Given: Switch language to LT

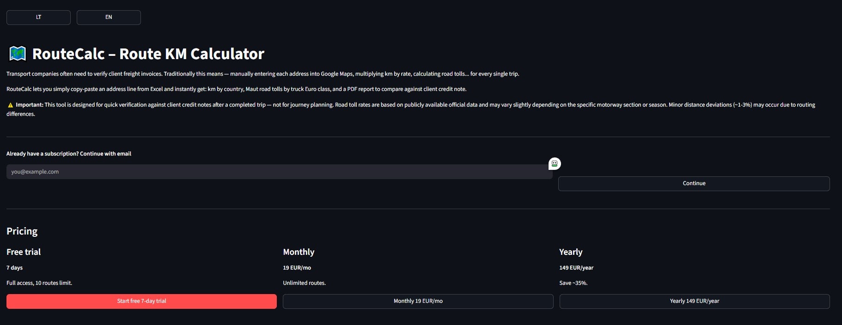Looking at the screenshot, I should click(x=38, y=18).
